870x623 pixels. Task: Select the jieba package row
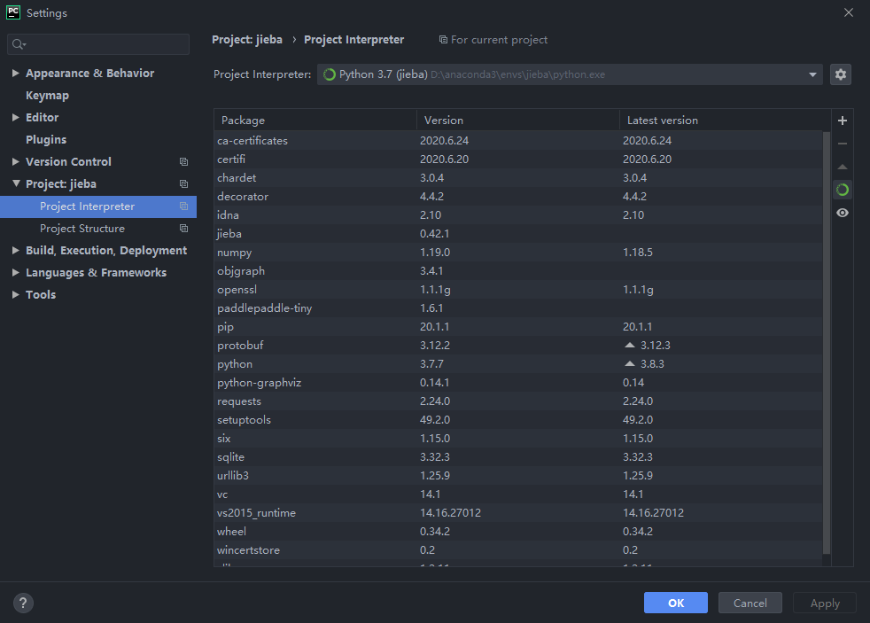[x=518, y=234]
